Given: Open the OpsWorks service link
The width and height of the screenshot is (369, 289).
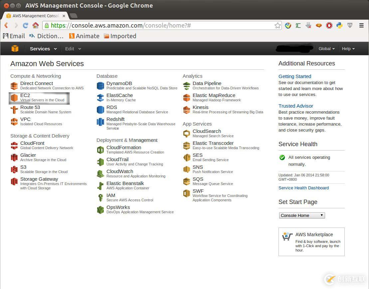Looking at the screenshot, I should coord(118,207).
